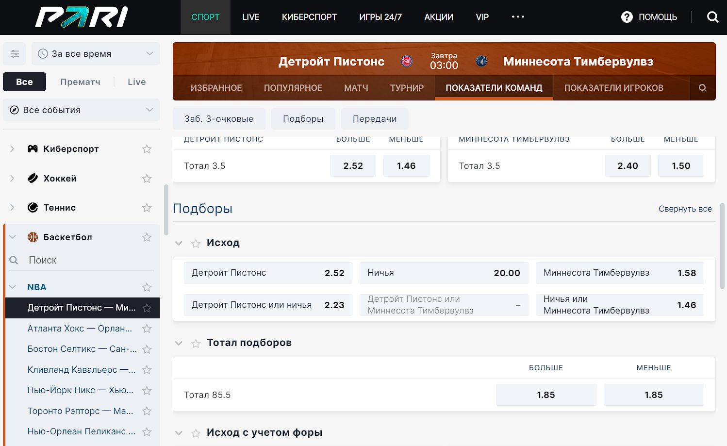The image size is (727, 446).
Task: Click the Хоккей puck icon
Action: [x=33, y=179]
